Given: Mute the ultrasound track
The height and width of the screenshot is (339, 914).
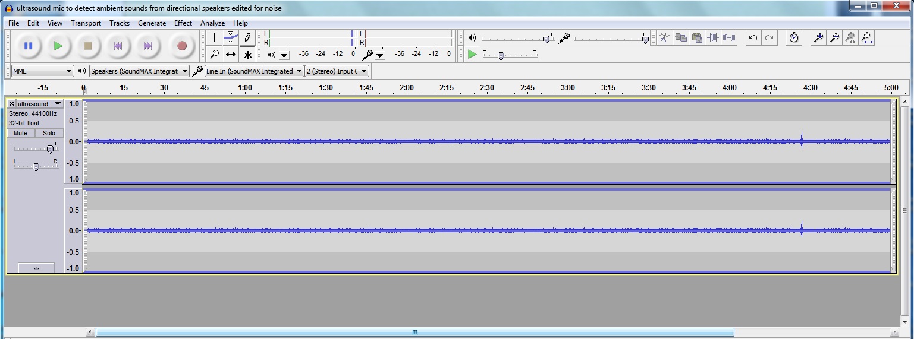Looking at the screenshot, I should click(21, 133).
